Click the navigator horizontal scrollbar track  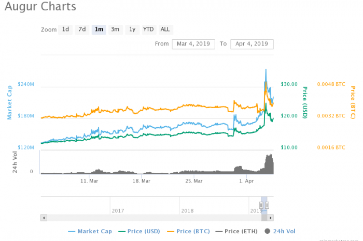[x=154, y=218]
